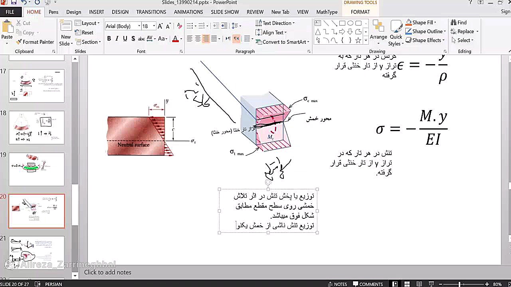This screenshot has width=511, height=287.
Task: Open the Replace command
Action: click(x=464, y=31)
